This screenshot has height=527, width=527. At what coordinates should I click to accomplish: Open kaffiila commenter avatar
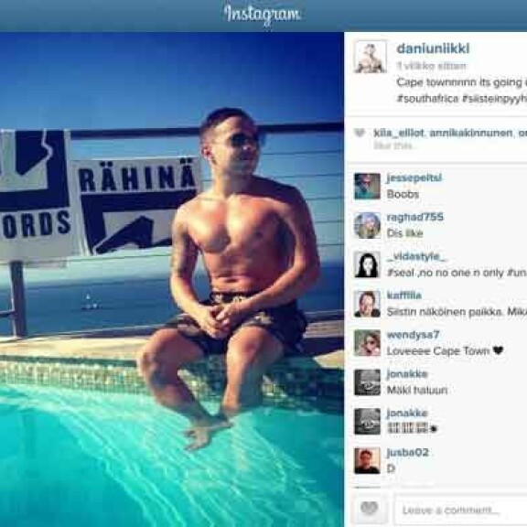(x=367, y=304)
